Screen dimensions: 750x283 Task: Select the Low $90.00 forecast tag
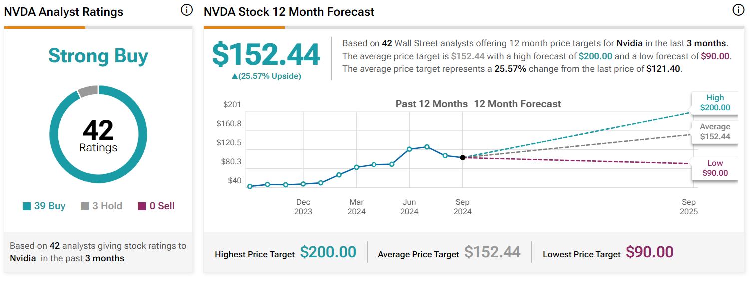click(714, 168)
